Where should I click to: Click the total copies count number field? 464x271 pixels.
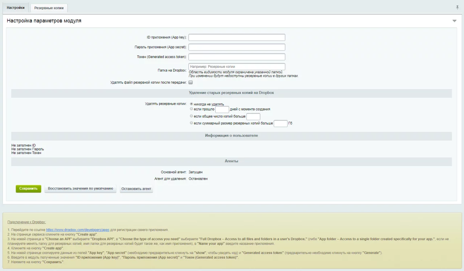(253, 117)
